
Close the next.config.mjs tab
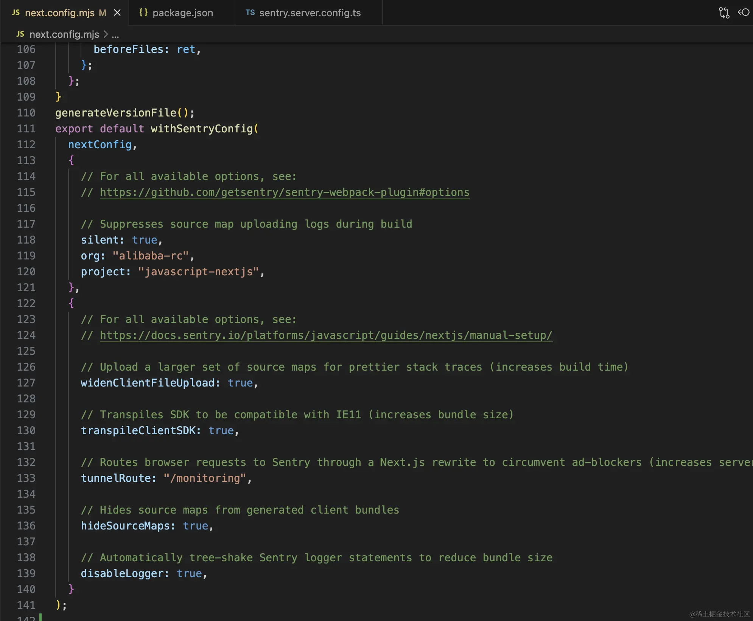coord(117,13)
